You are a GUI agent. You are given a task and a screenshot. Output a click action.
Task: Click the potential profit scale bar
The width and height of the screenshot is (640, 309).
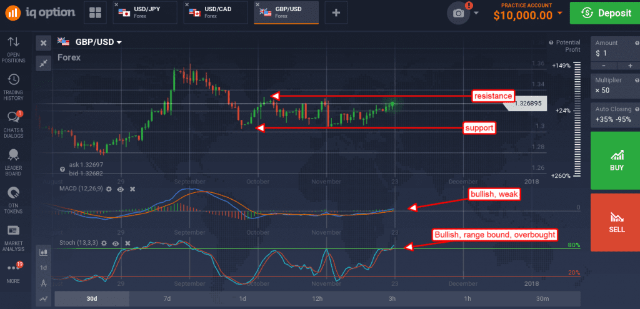577,120
